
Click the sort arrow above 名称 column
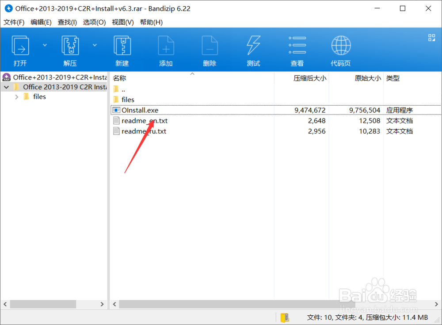(x=192, y=74)
